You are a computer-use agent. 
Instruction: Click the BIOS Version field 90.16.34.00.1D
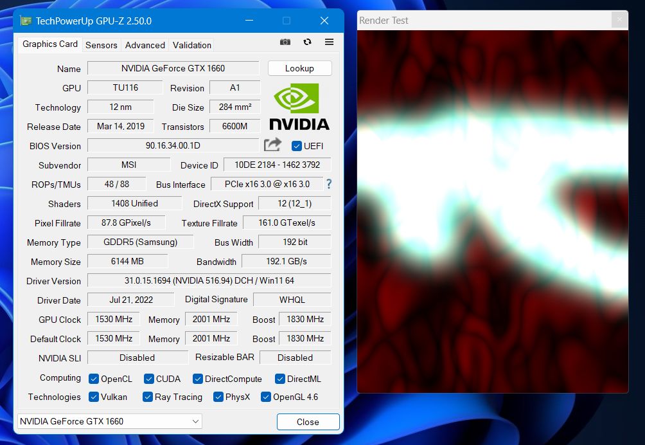click(x=173, y=145)
